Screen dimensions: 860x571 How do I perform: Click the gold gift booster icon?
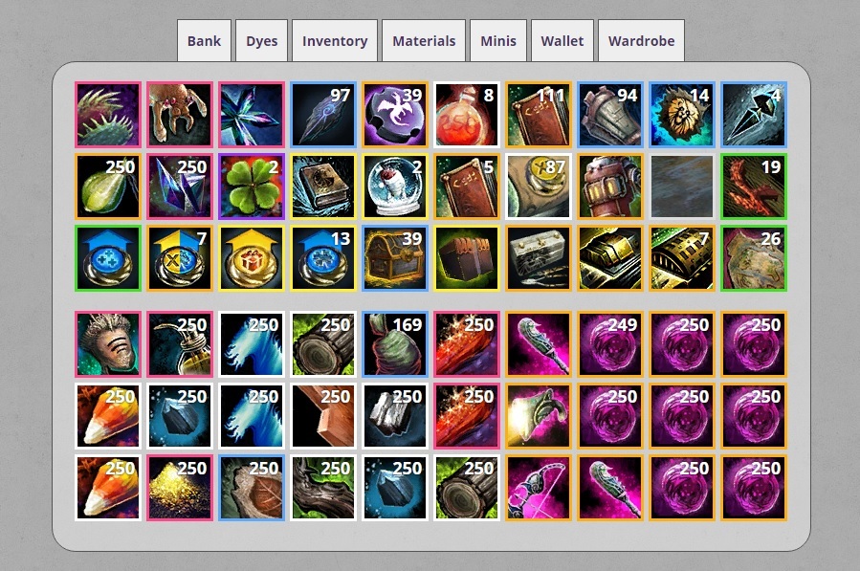point(252,258)
